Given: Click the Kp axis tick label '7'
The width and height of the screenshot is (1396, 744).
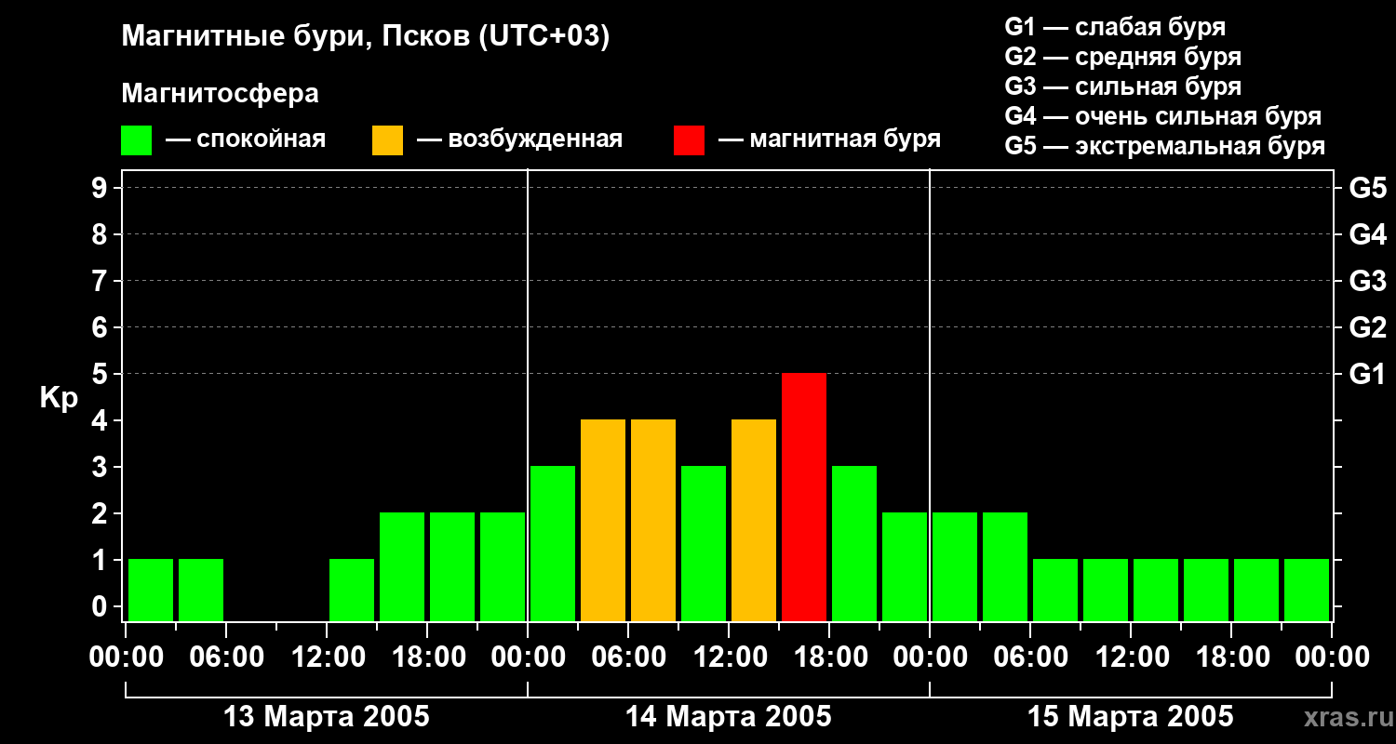Looking at the screenshot, I should pos(101,281).
